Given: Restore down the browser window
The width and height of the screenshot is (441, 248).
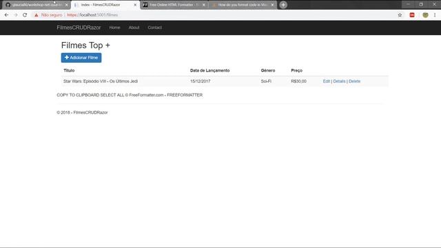Looking at the screenshot, I should point(421,4).
